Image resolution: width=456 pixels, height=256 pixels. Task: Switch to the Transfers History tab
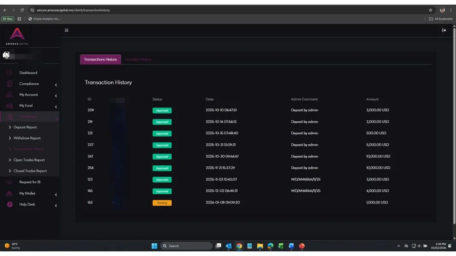point(138,60)
